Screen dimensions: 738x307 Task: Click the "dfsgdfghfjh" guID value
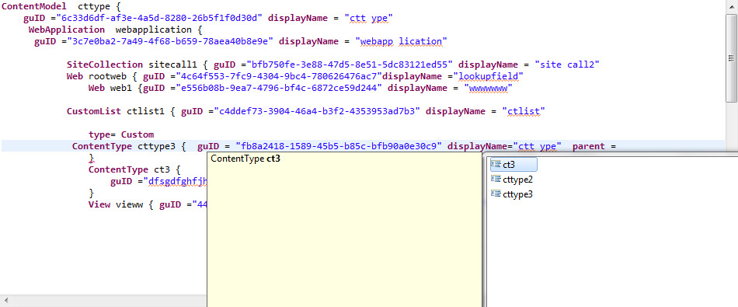pos(176,181)
